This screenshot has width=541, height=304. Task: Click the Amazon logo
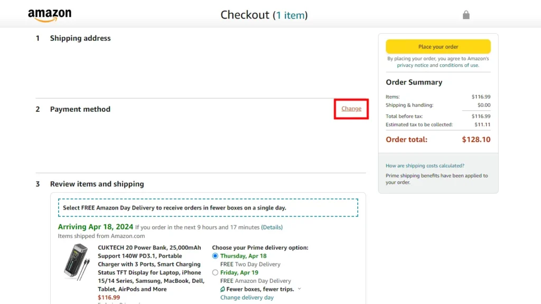coord(50,14)
